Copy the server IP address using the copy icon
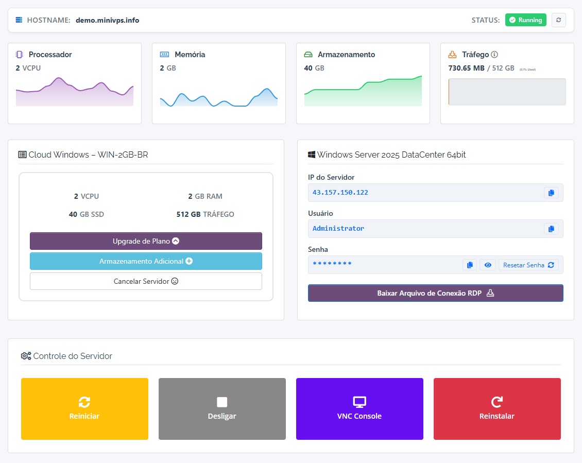 coord(551,192)
